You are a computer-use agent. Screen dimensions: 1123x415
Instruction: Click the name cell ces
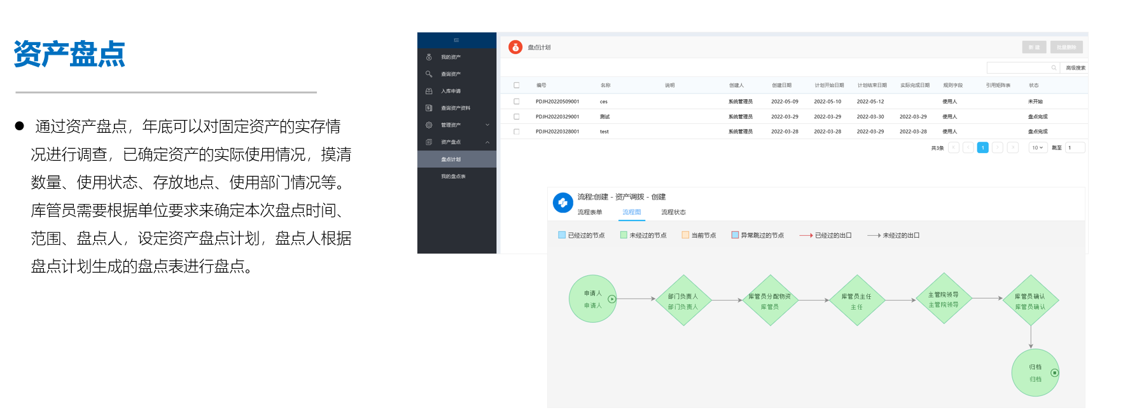point(604,102)
